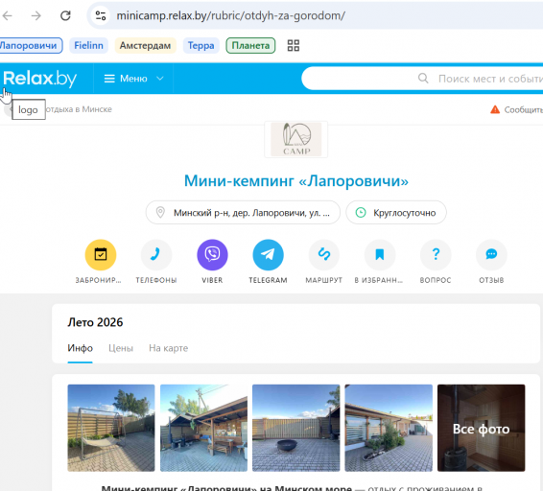This screenshot has height=491, width=543.
Task: Add to favorites bookmark icon
Action: point(380,255)
